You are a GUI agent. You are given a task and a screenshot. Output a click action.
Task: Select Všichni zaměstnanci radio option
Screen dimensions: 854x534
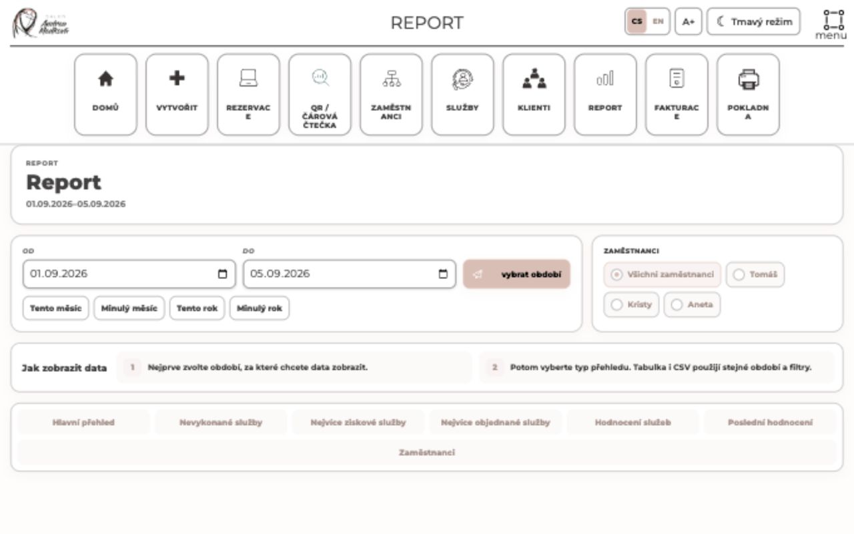tap(663, 274)
